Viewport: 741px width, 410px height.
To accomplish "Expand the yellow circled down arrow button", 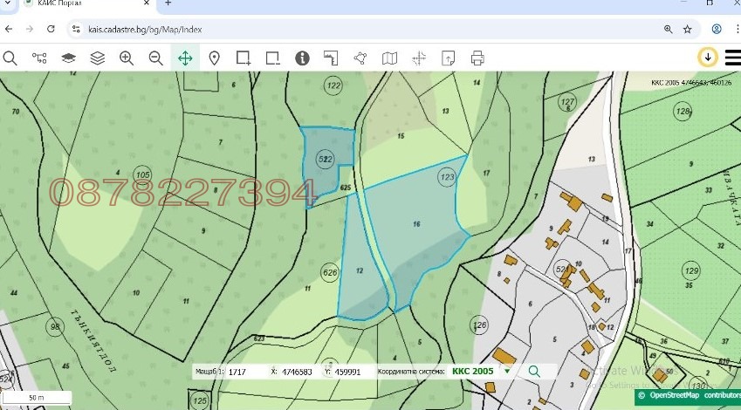I will tap(707, 58).
